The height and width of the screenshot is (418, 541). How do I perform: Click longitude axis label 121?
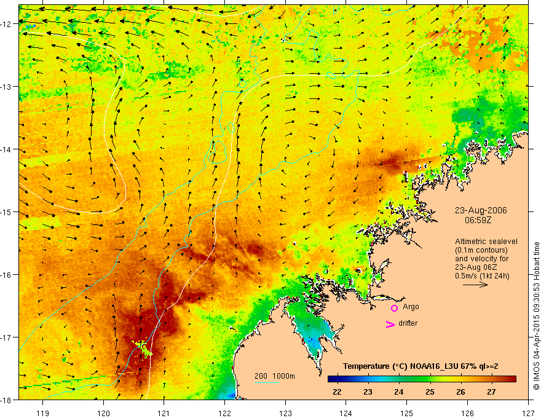coord(164,413)
